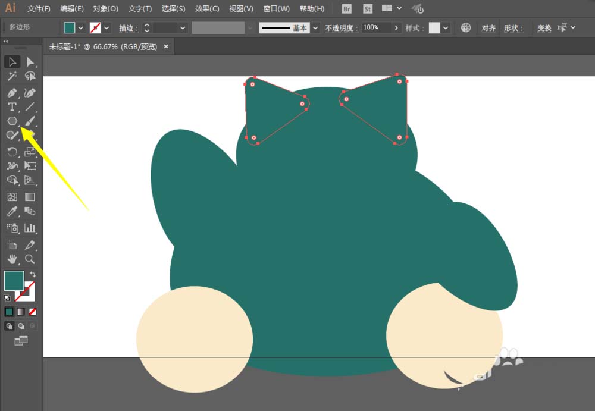Select the Artboard tool
Screen dimensions: 595x411
click(12, 245)
